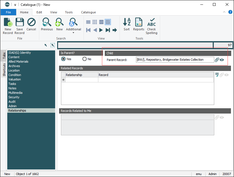Image resolution: width=234 pixels, height=177 pixels.
Task: Open the File menu
Action: coord(8,12)
